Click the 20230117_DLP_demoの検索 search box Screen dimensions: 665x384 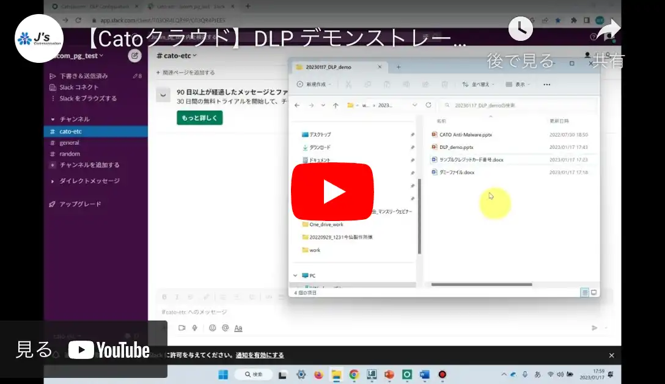point(518,105)
